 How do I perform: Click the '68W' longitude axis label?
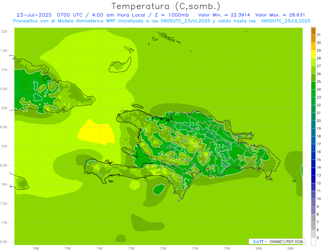click(x=290, y=248)
